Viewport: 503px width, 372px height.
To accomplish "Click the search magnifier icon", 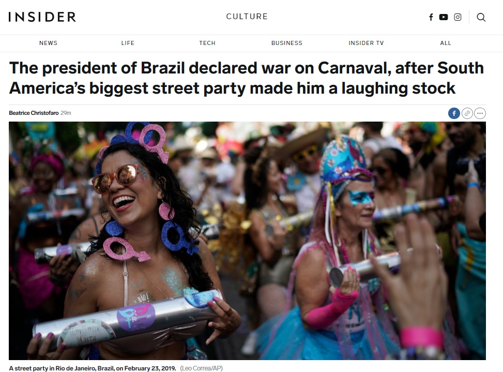I will 481,17.
